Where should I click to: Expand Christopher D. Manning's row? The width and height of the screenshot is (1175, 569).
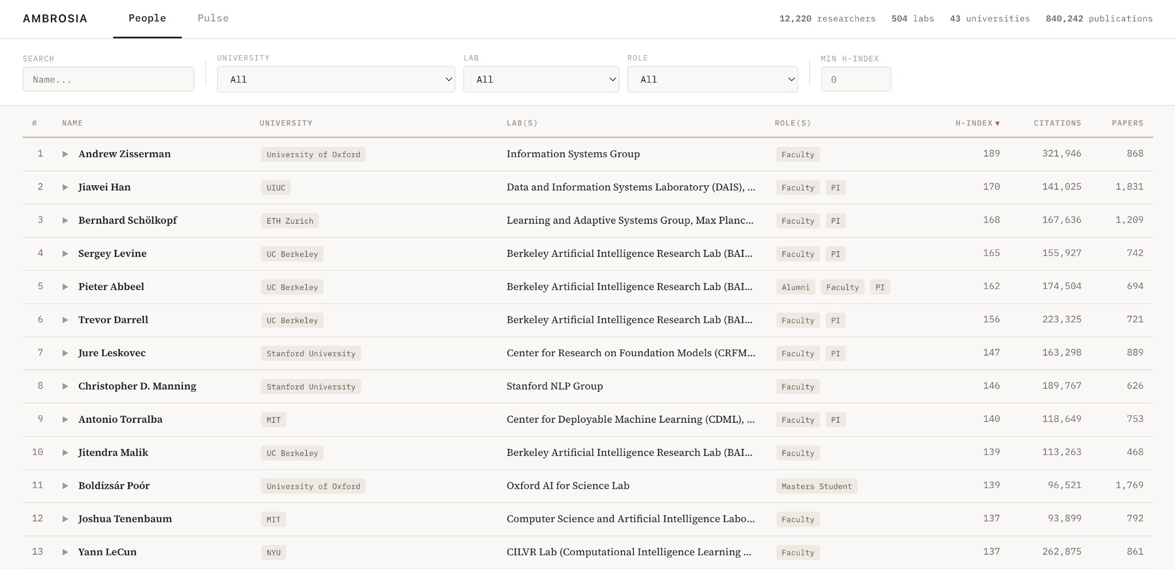tap(66, 386)
